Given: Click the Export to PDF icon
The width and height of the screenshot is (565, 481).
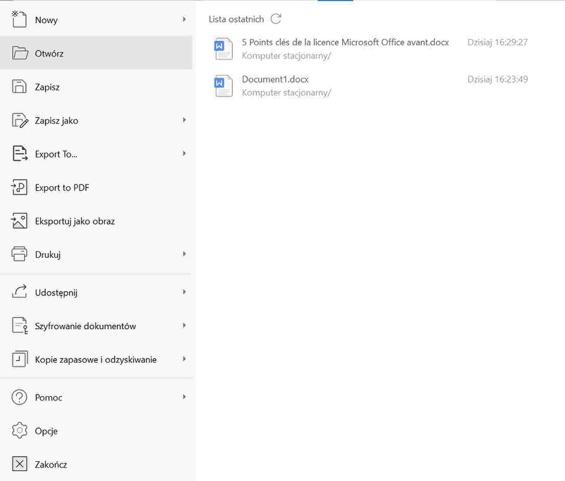Looking at the screenshot, I should tap(19, 187).
